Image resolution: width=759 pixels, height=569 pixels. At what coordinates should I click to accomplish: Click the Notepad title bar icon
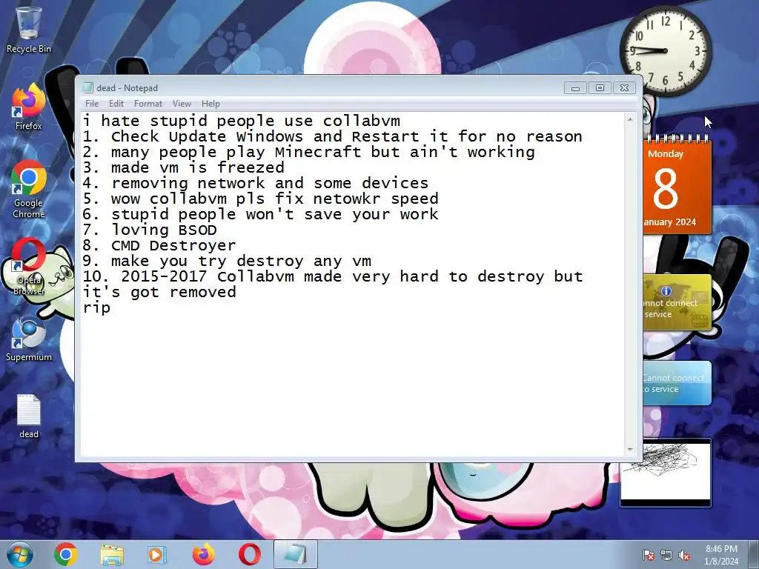pyautogui.click(x=87, y=87)
